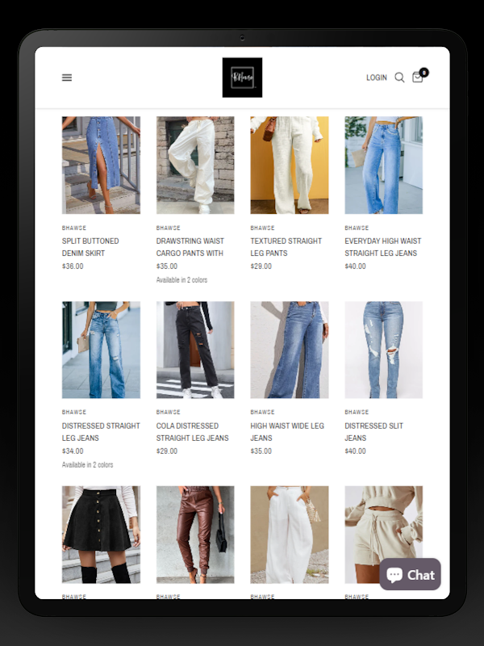Open the Chat widget
Image resolution: width=484 pixels, height=646 pixels.
click(x=410, y=574)
